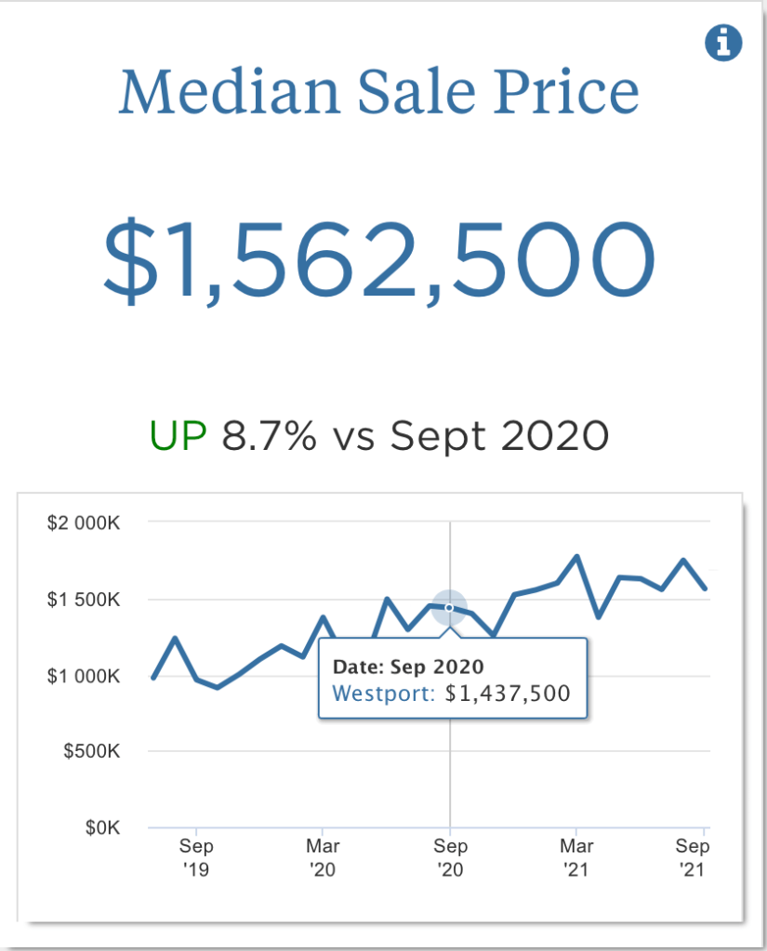The height and width of the screenshot is (951, 767).
Task: Click the "Westport" label in the tooltip
Action: tap(383, 693)
